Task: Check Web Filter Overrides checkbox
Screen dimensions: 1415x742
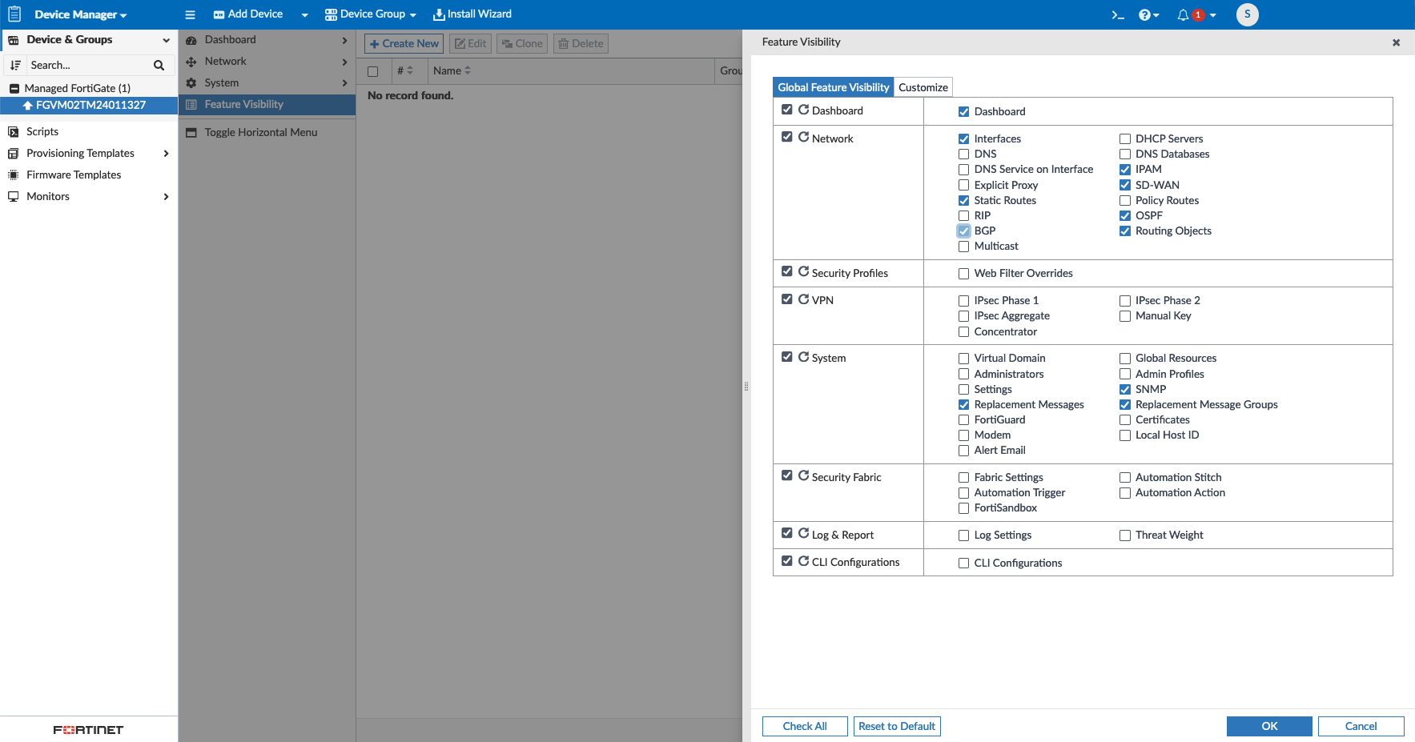Action: tap(963, 274)
